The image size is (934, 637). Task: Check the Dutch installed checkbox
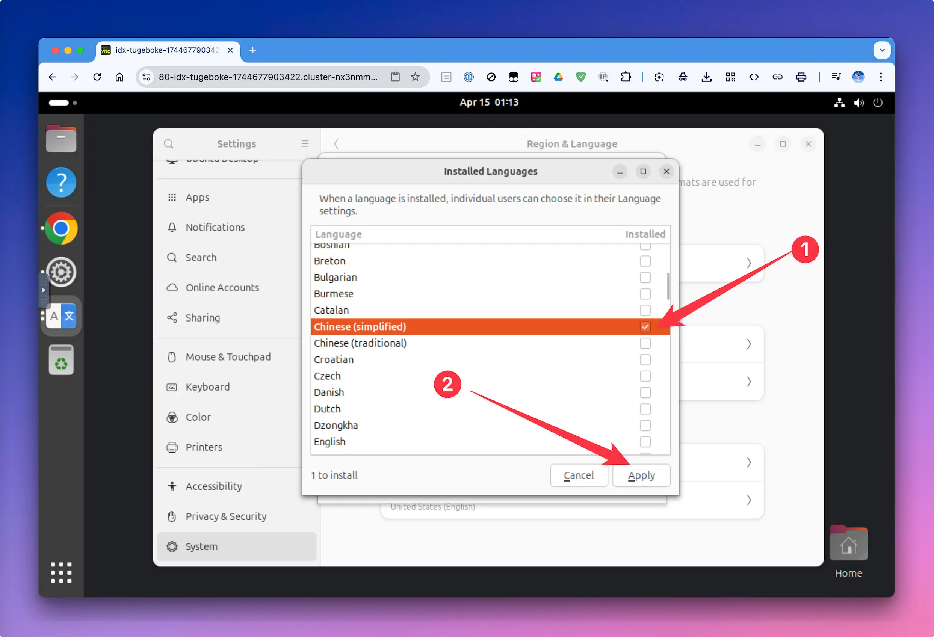click(x=645, y=409)
